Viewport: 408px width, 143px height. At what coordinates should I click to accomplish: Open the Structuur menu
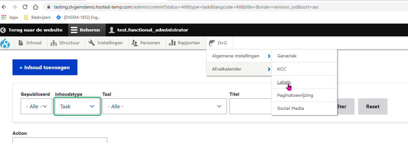[66, 43]
